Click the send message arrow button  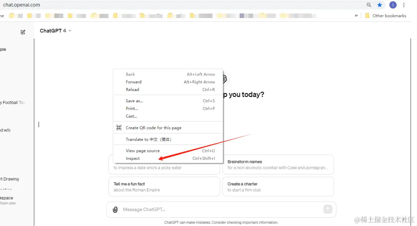pos(328,209)
